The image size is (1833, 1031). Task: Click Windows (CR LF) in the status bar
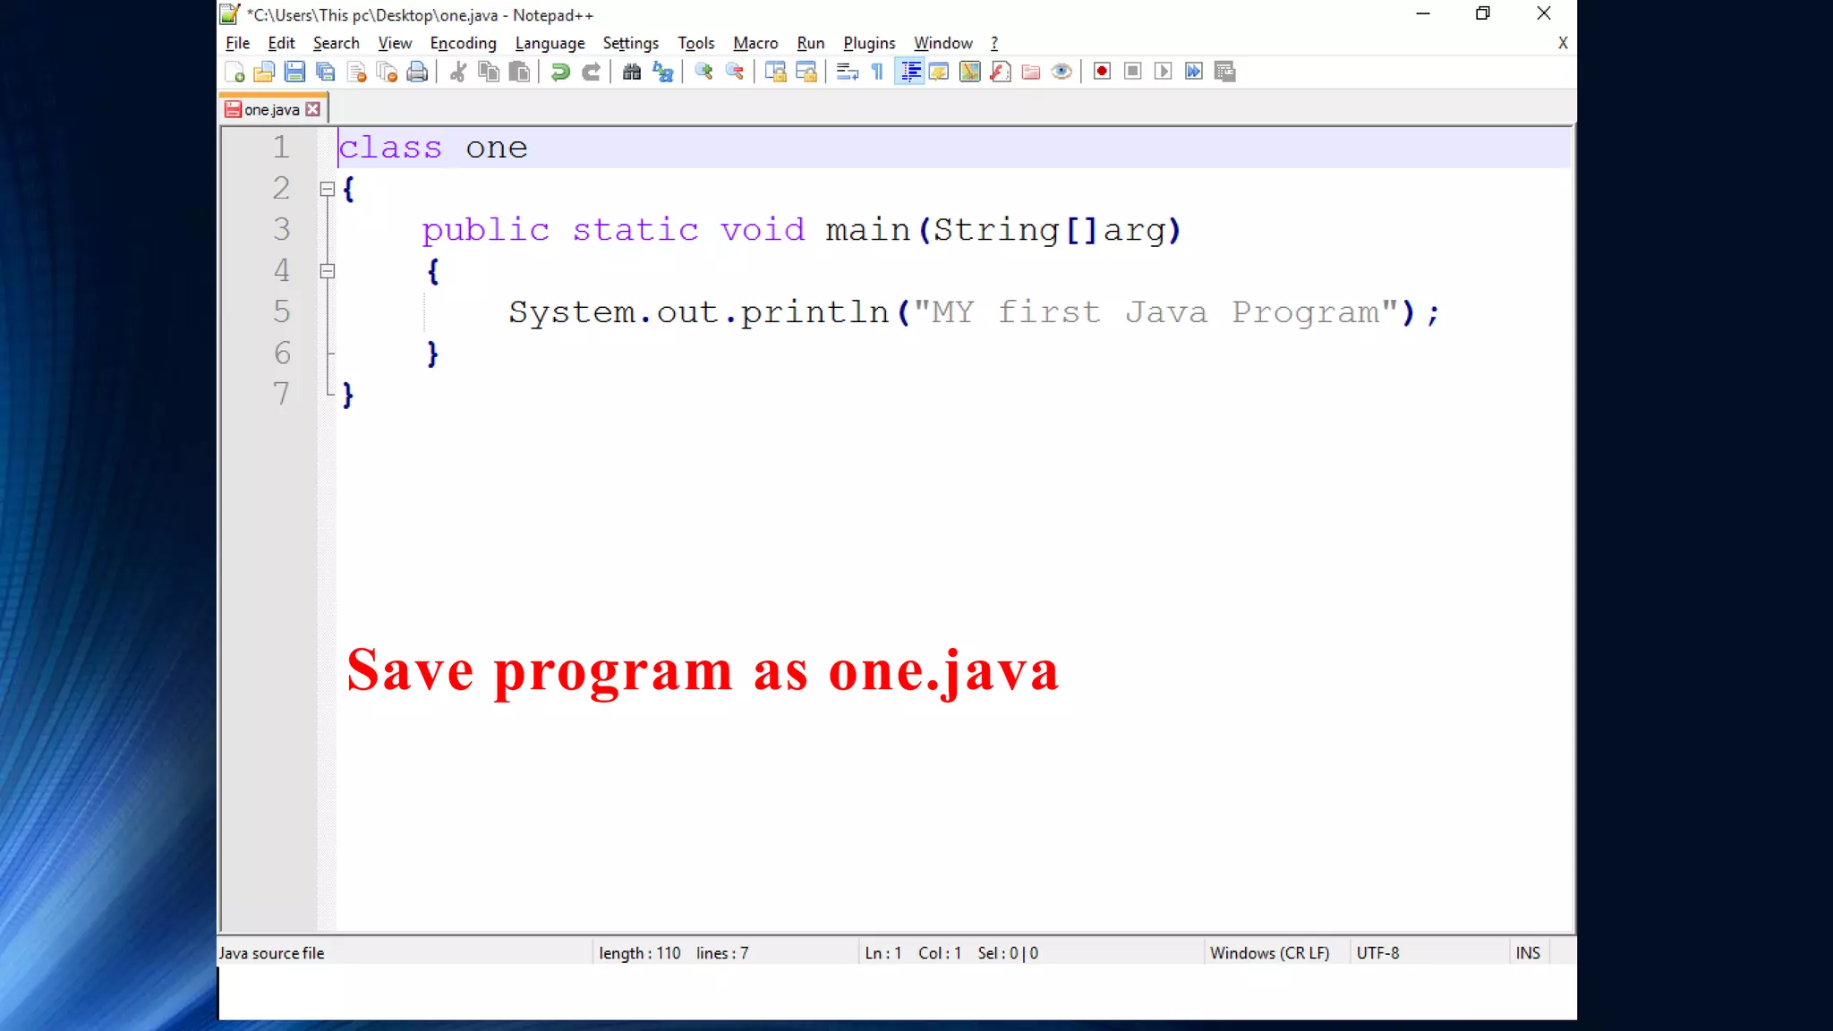(x=1269, y=953)
